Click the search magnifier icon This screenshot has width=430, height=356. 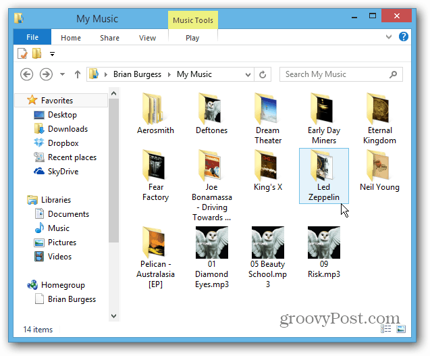tap(394, 74)
